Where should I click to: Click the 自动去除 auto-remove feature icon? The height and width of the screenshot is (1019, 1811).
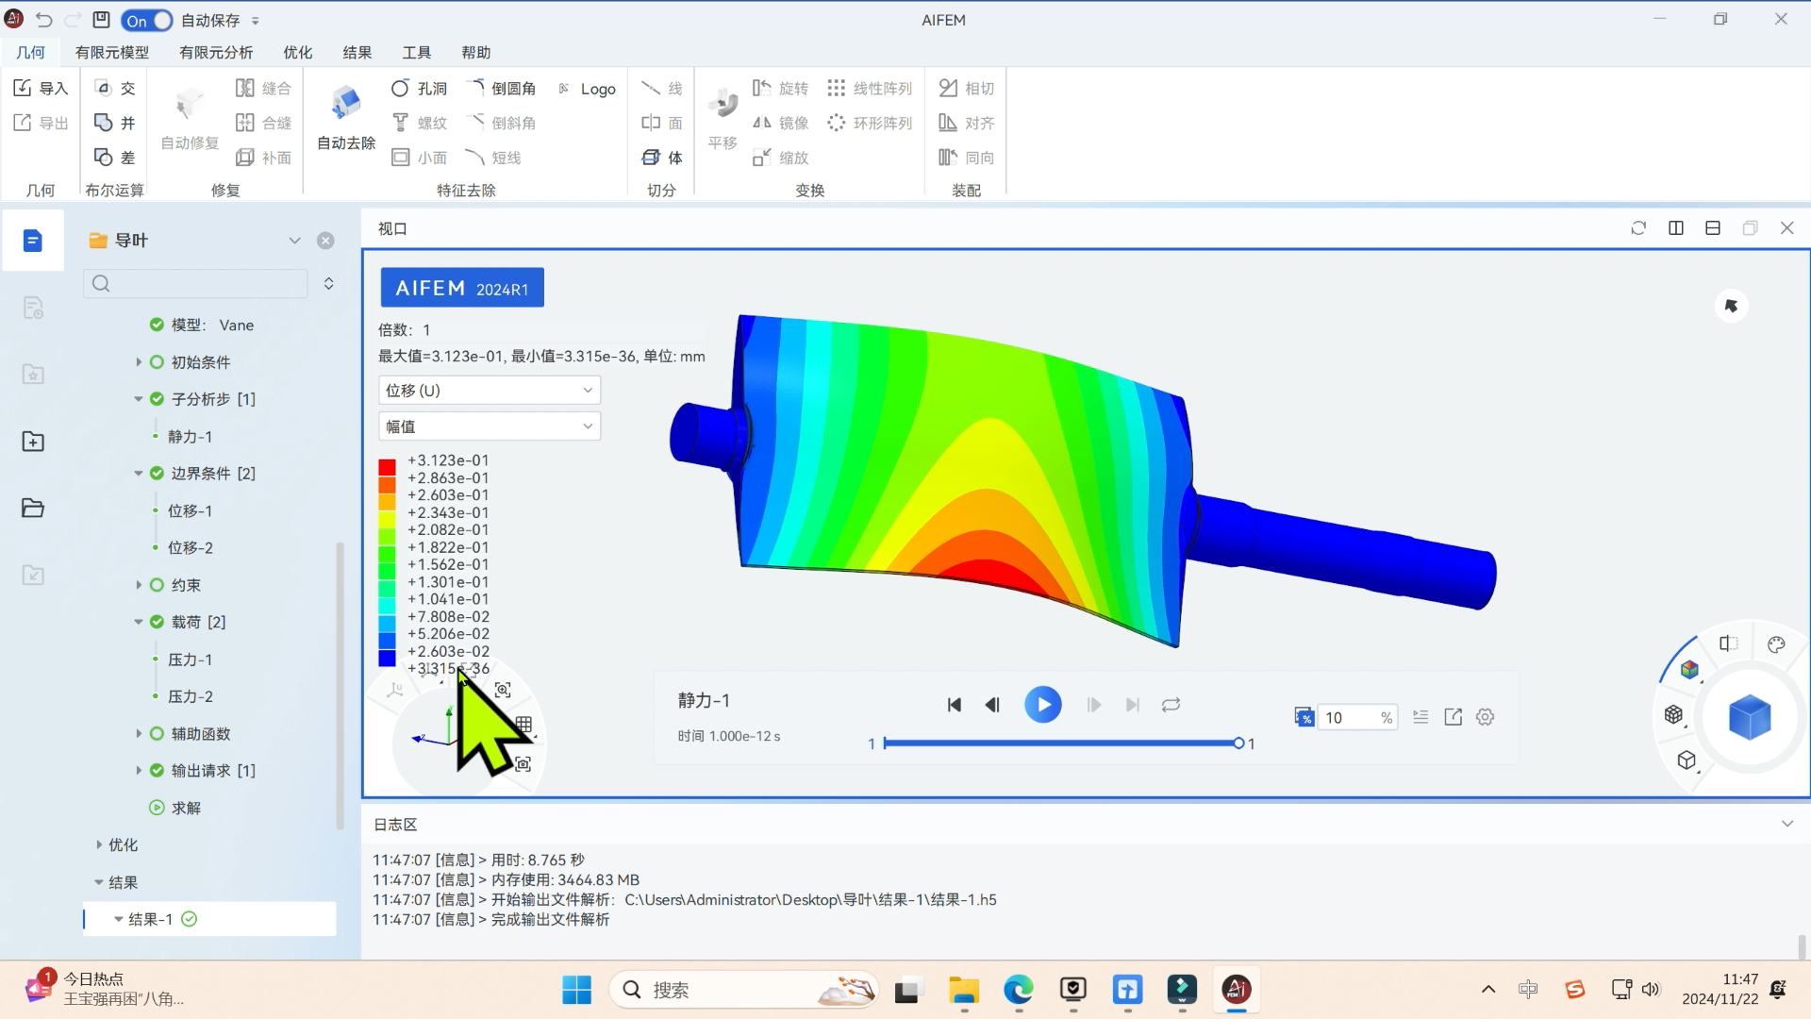tap(346, 103)
